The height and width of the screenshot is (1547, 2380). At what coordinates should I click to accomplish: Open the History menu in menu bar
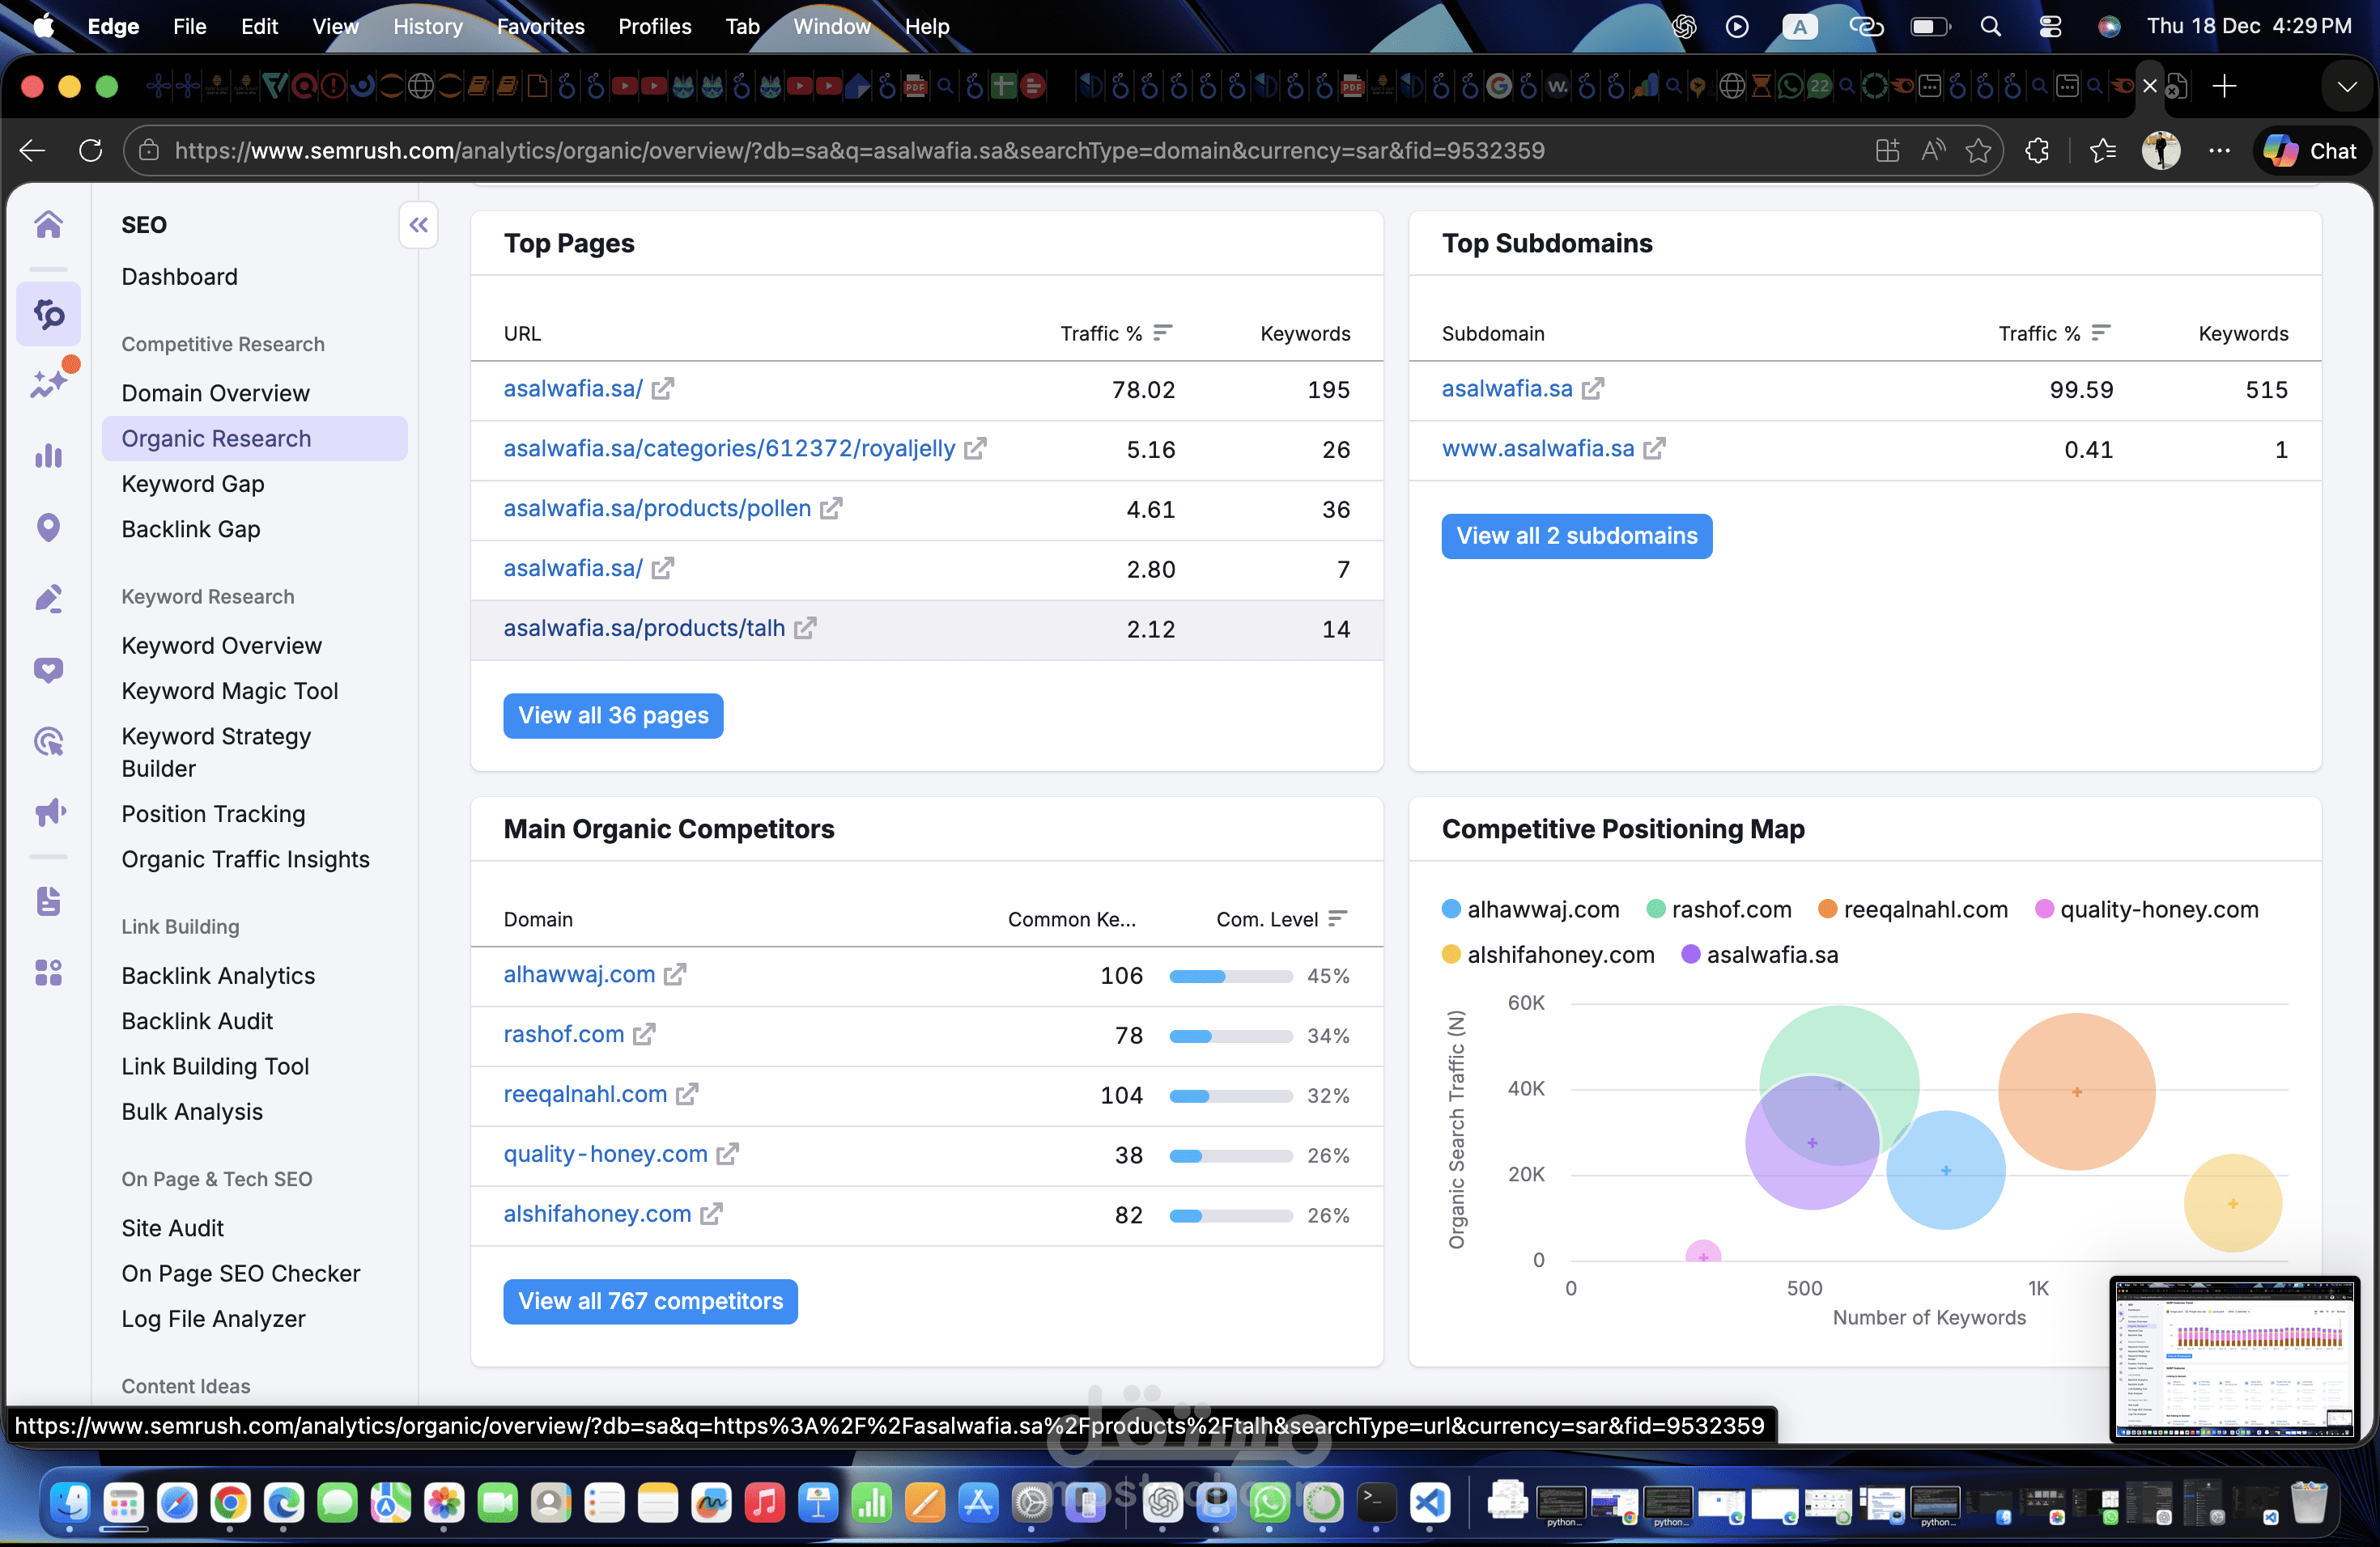pyautogui.click(x=427, y=26)
